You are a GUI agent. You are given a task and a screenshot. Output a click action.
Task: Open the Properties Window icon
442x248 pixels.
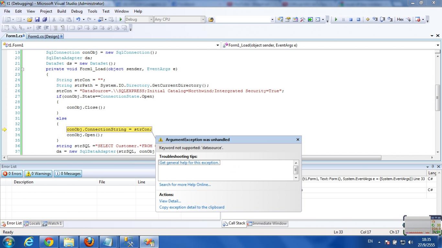pyautogui.click(x=288, y=19)
